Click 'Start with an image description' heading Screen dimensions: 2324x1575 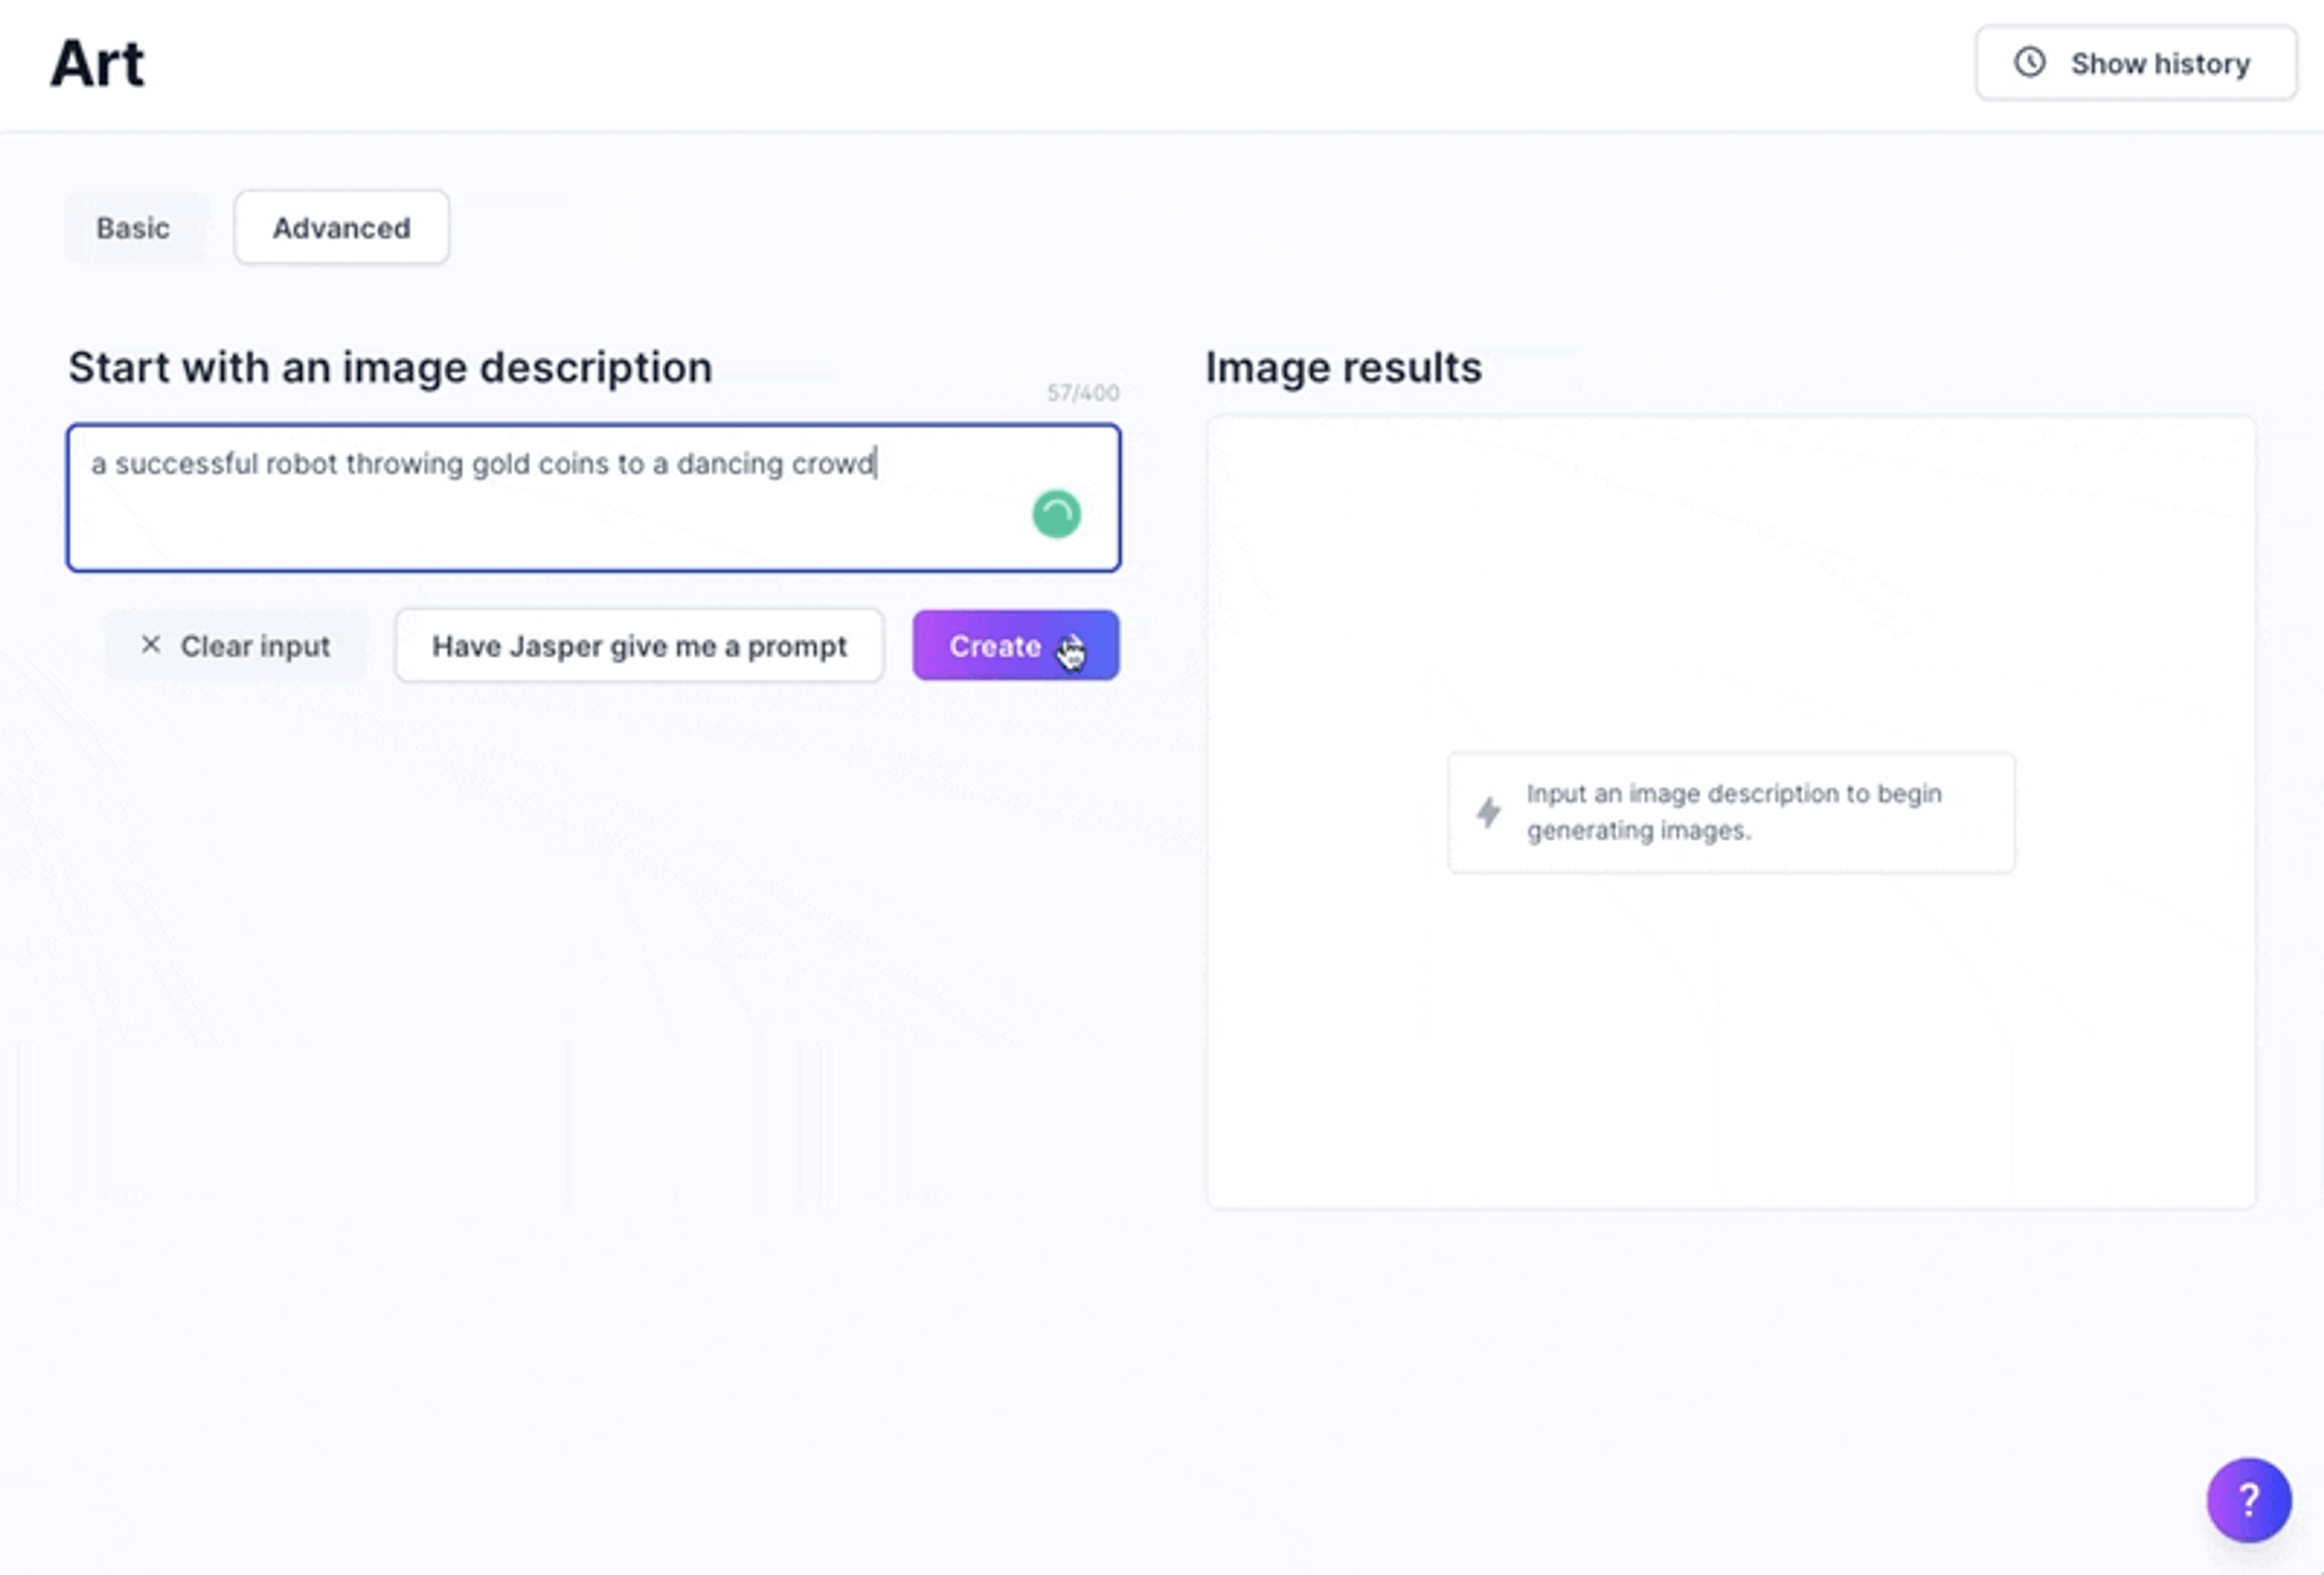(x=390, y=368)
